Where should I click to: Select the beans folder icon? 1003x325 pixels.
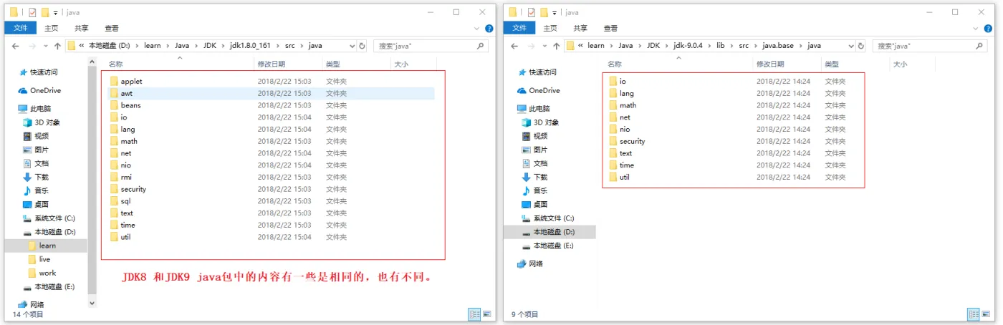tap(115, 105)
